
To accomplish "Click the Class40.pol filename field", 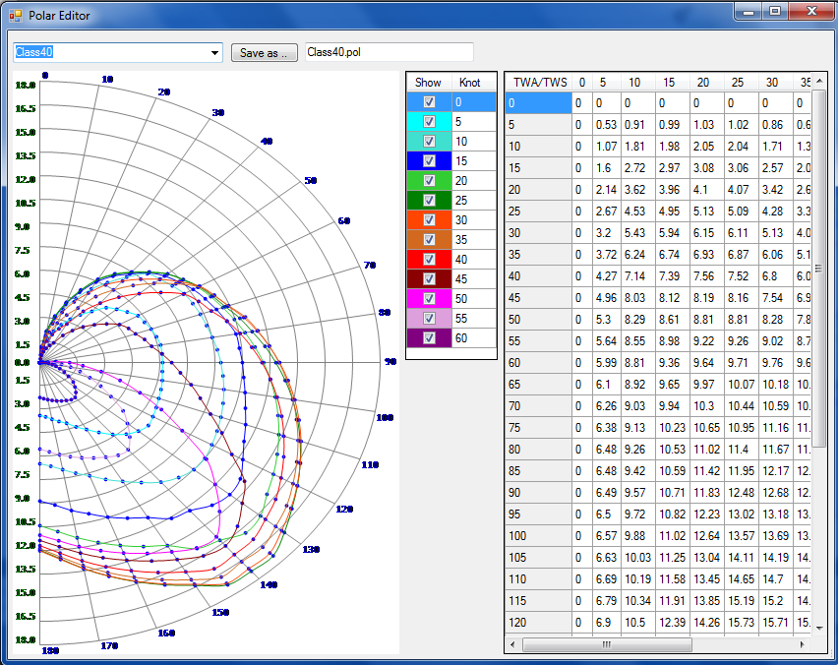I will (389, 52).
